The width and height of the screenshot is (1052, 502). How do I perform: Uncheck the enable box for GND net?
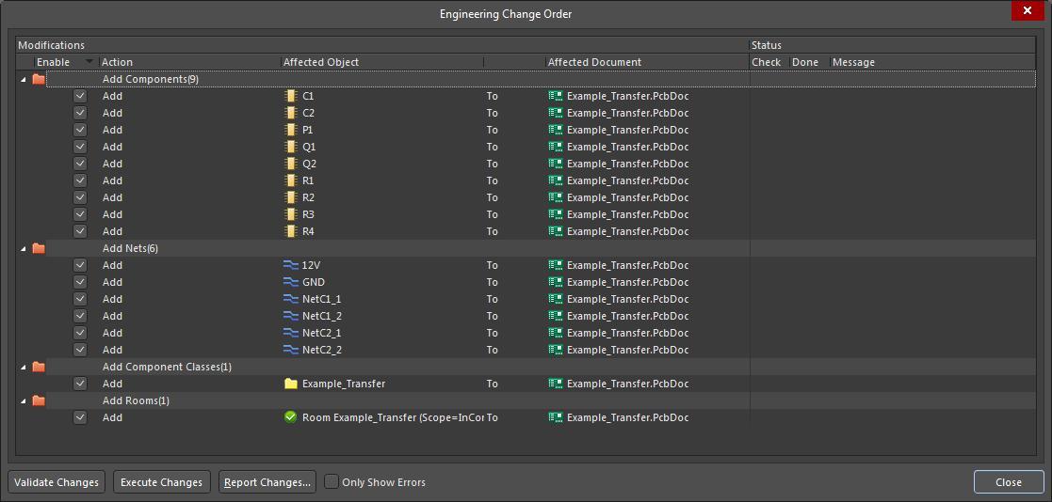click(80, 282)
